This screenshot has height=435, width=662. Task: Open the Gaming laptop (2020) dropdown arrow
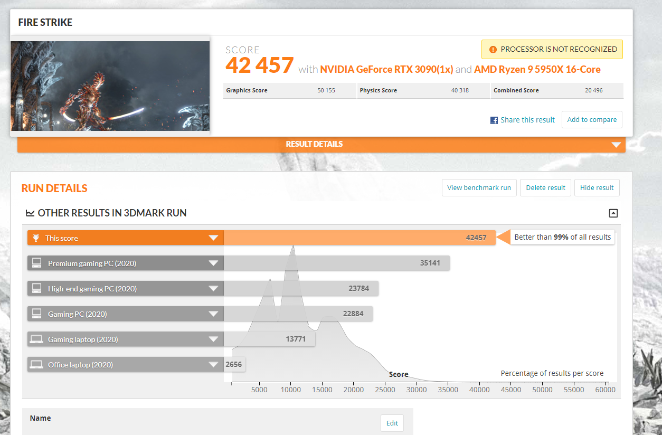[x=213, y=339]
